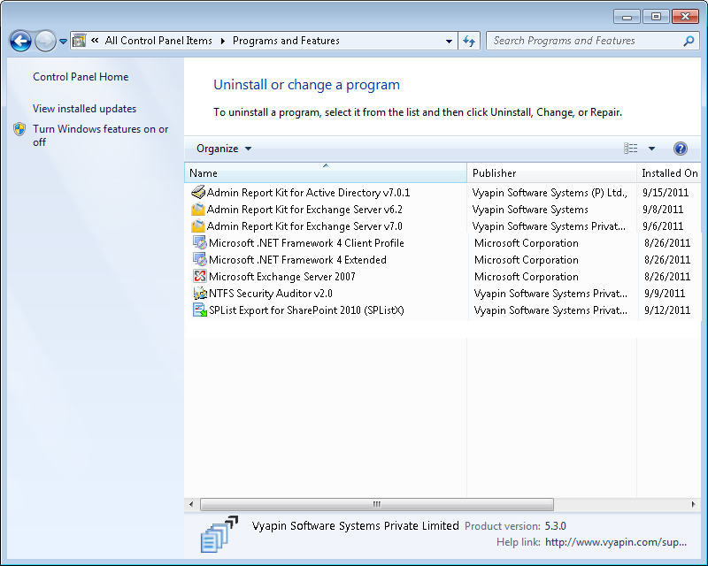
Task: Click the NTFS Security Auditor icon
Action: click(200, 294)
